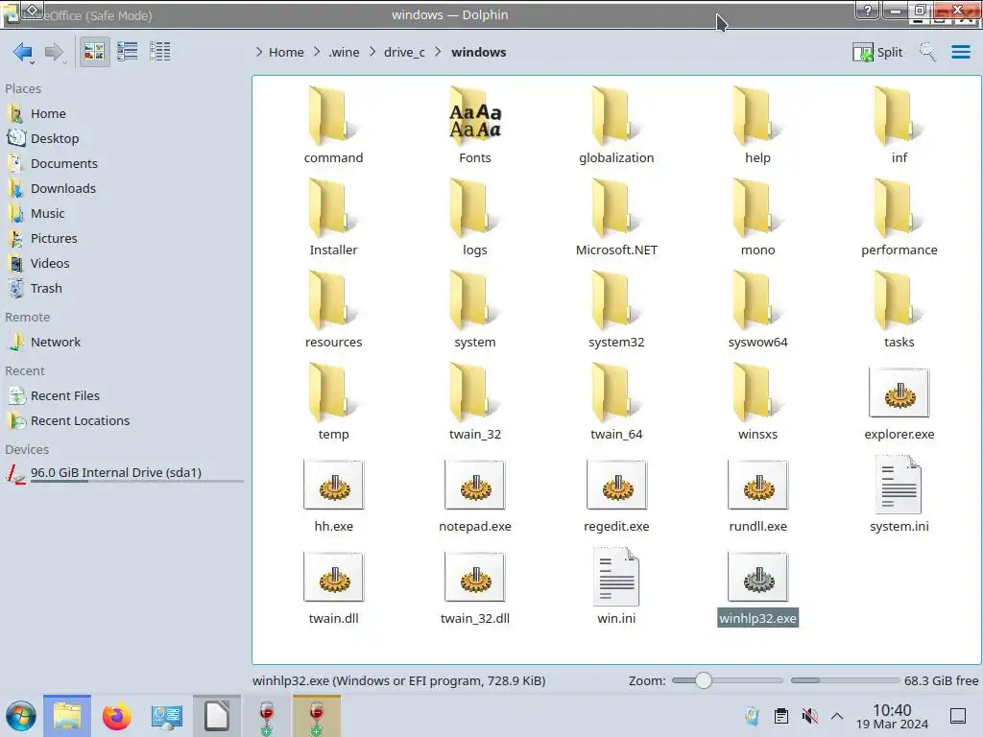Select the logs folder
The width and height of the screenshot is (983, 737).
(x=474, y=218)
